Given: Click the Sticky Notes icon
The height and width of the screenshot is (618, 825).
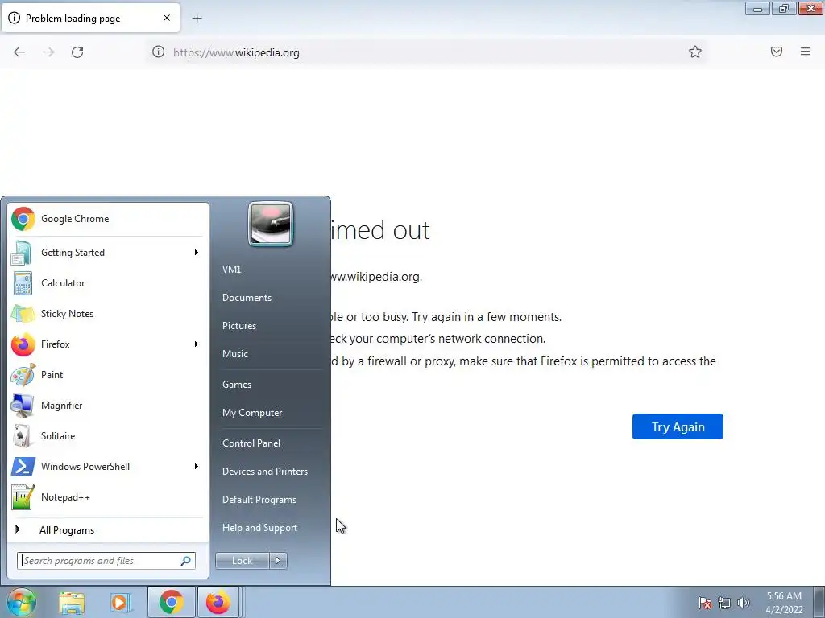Looking at the screenshot, I should (x=23, y=314).
